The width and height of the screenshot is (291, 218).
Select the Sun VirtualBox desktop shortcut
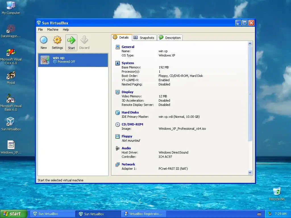coord(11,124)
